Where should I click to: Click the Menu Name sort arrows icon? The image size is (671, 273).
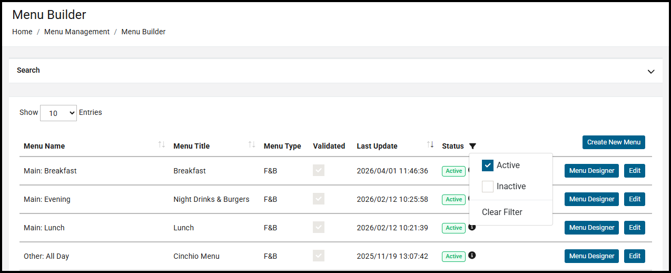[162, 144]
